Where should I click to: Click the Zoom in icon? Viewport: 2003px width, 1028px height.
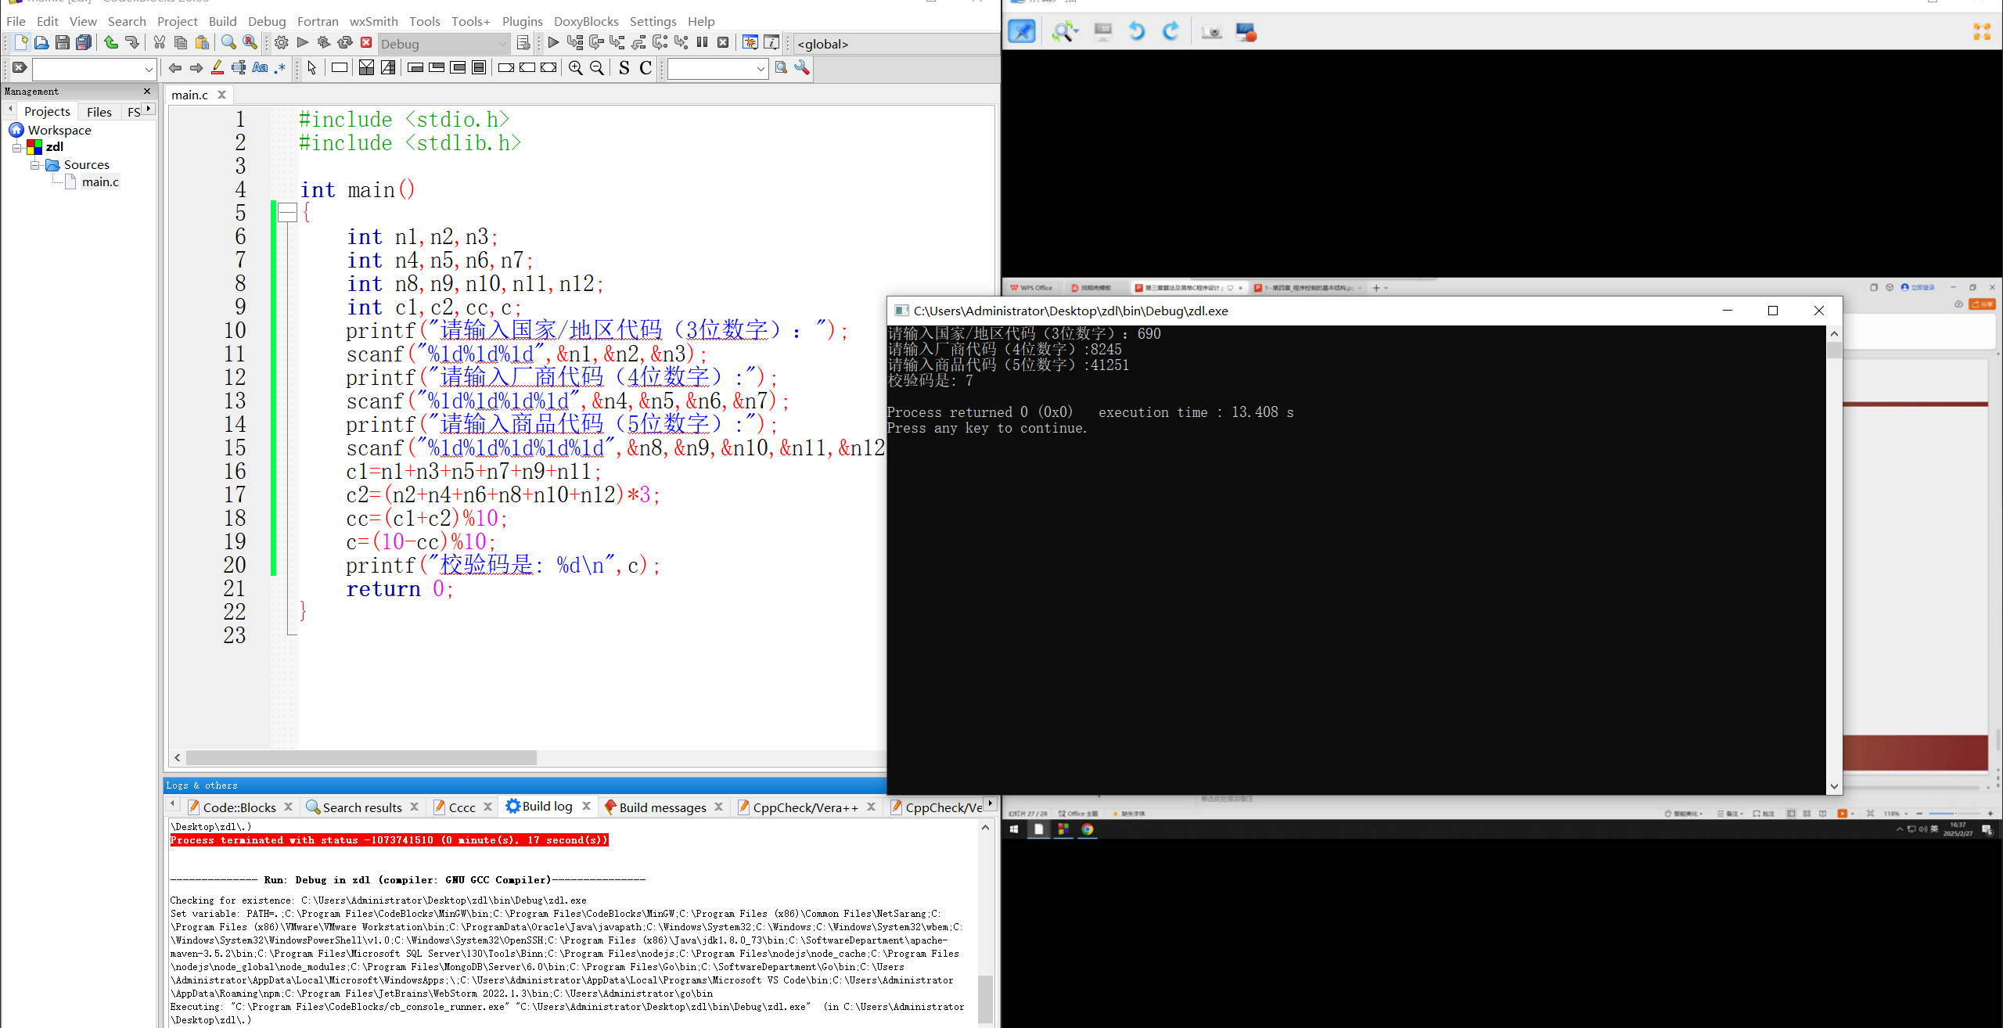coord(576,68)
